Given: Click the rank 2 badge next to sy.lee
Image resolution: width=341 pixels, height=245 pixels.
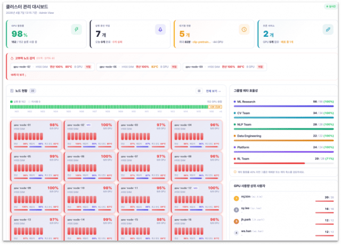Looking at the screenshot, I should click(236, 210).
